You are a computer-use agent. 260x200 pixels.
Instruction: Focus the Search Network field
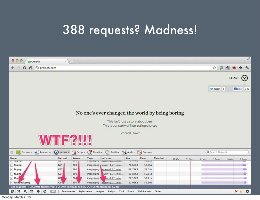click(227, 152)
